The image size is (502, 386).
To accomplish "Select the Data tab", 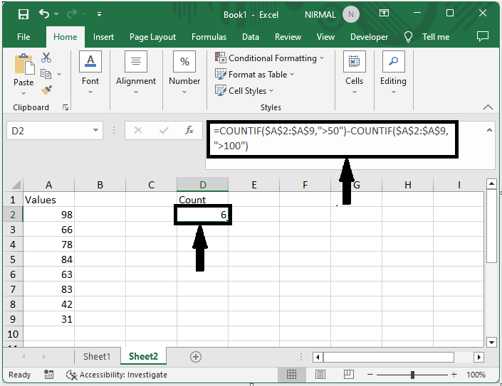I will [251, 37].
